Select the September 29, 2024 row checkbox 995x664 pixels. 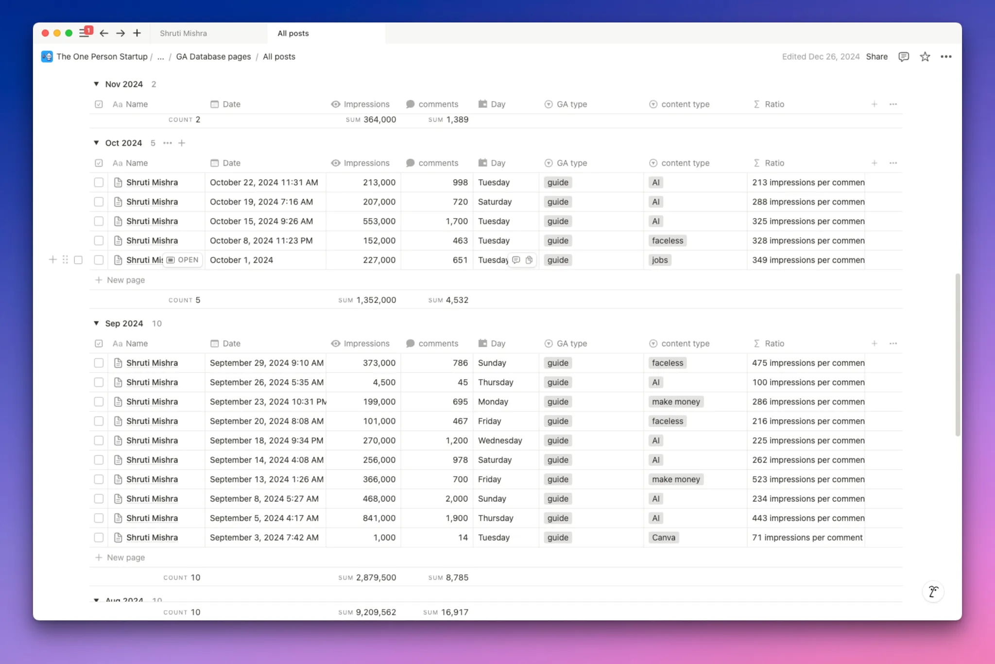pos(99,363)
